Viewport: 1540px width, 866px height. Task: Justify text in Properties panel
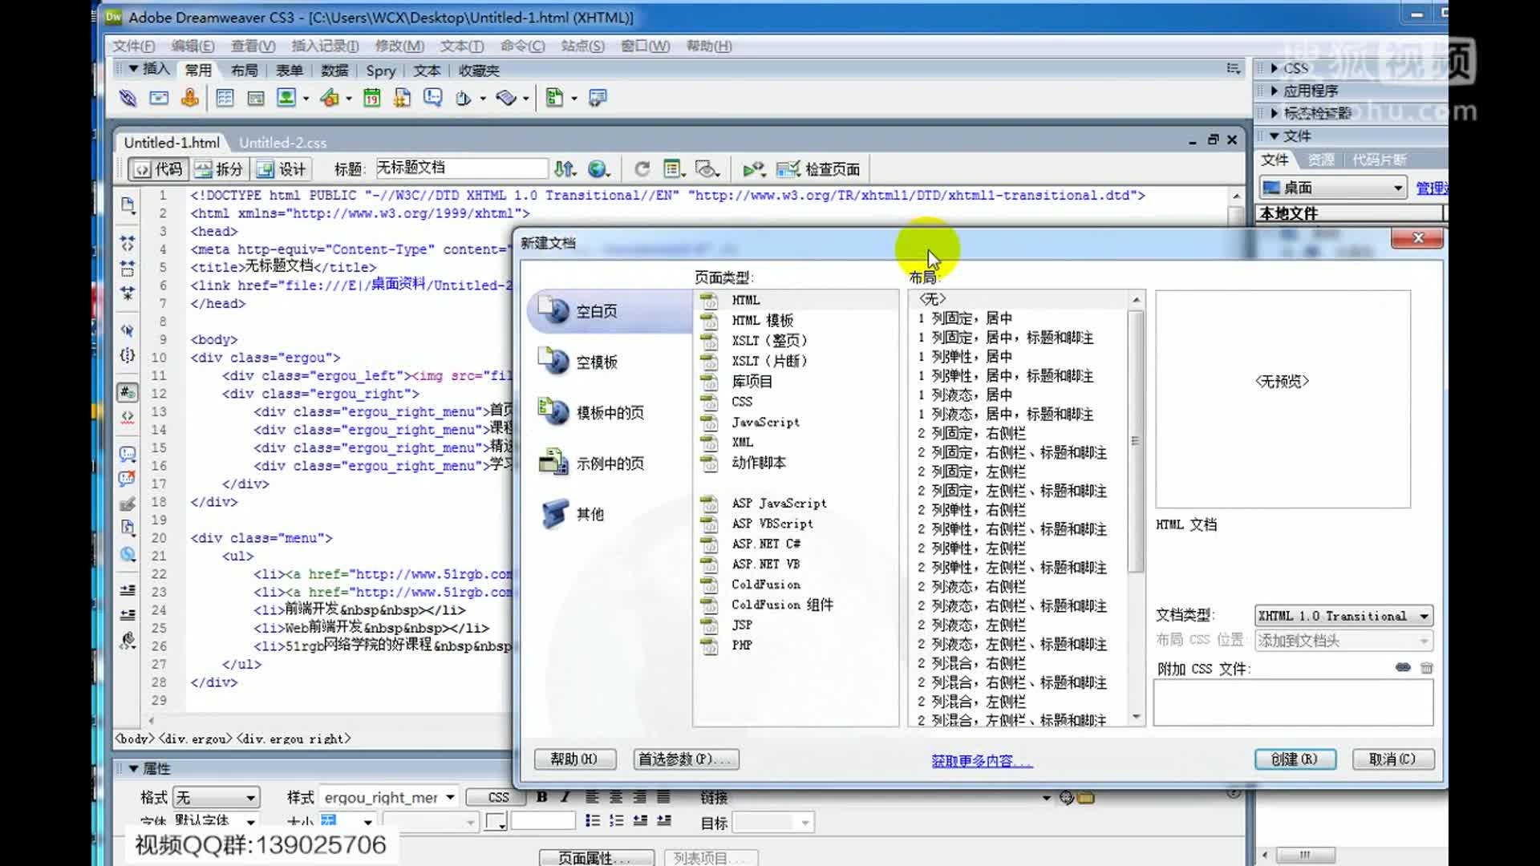click(663, 797)
